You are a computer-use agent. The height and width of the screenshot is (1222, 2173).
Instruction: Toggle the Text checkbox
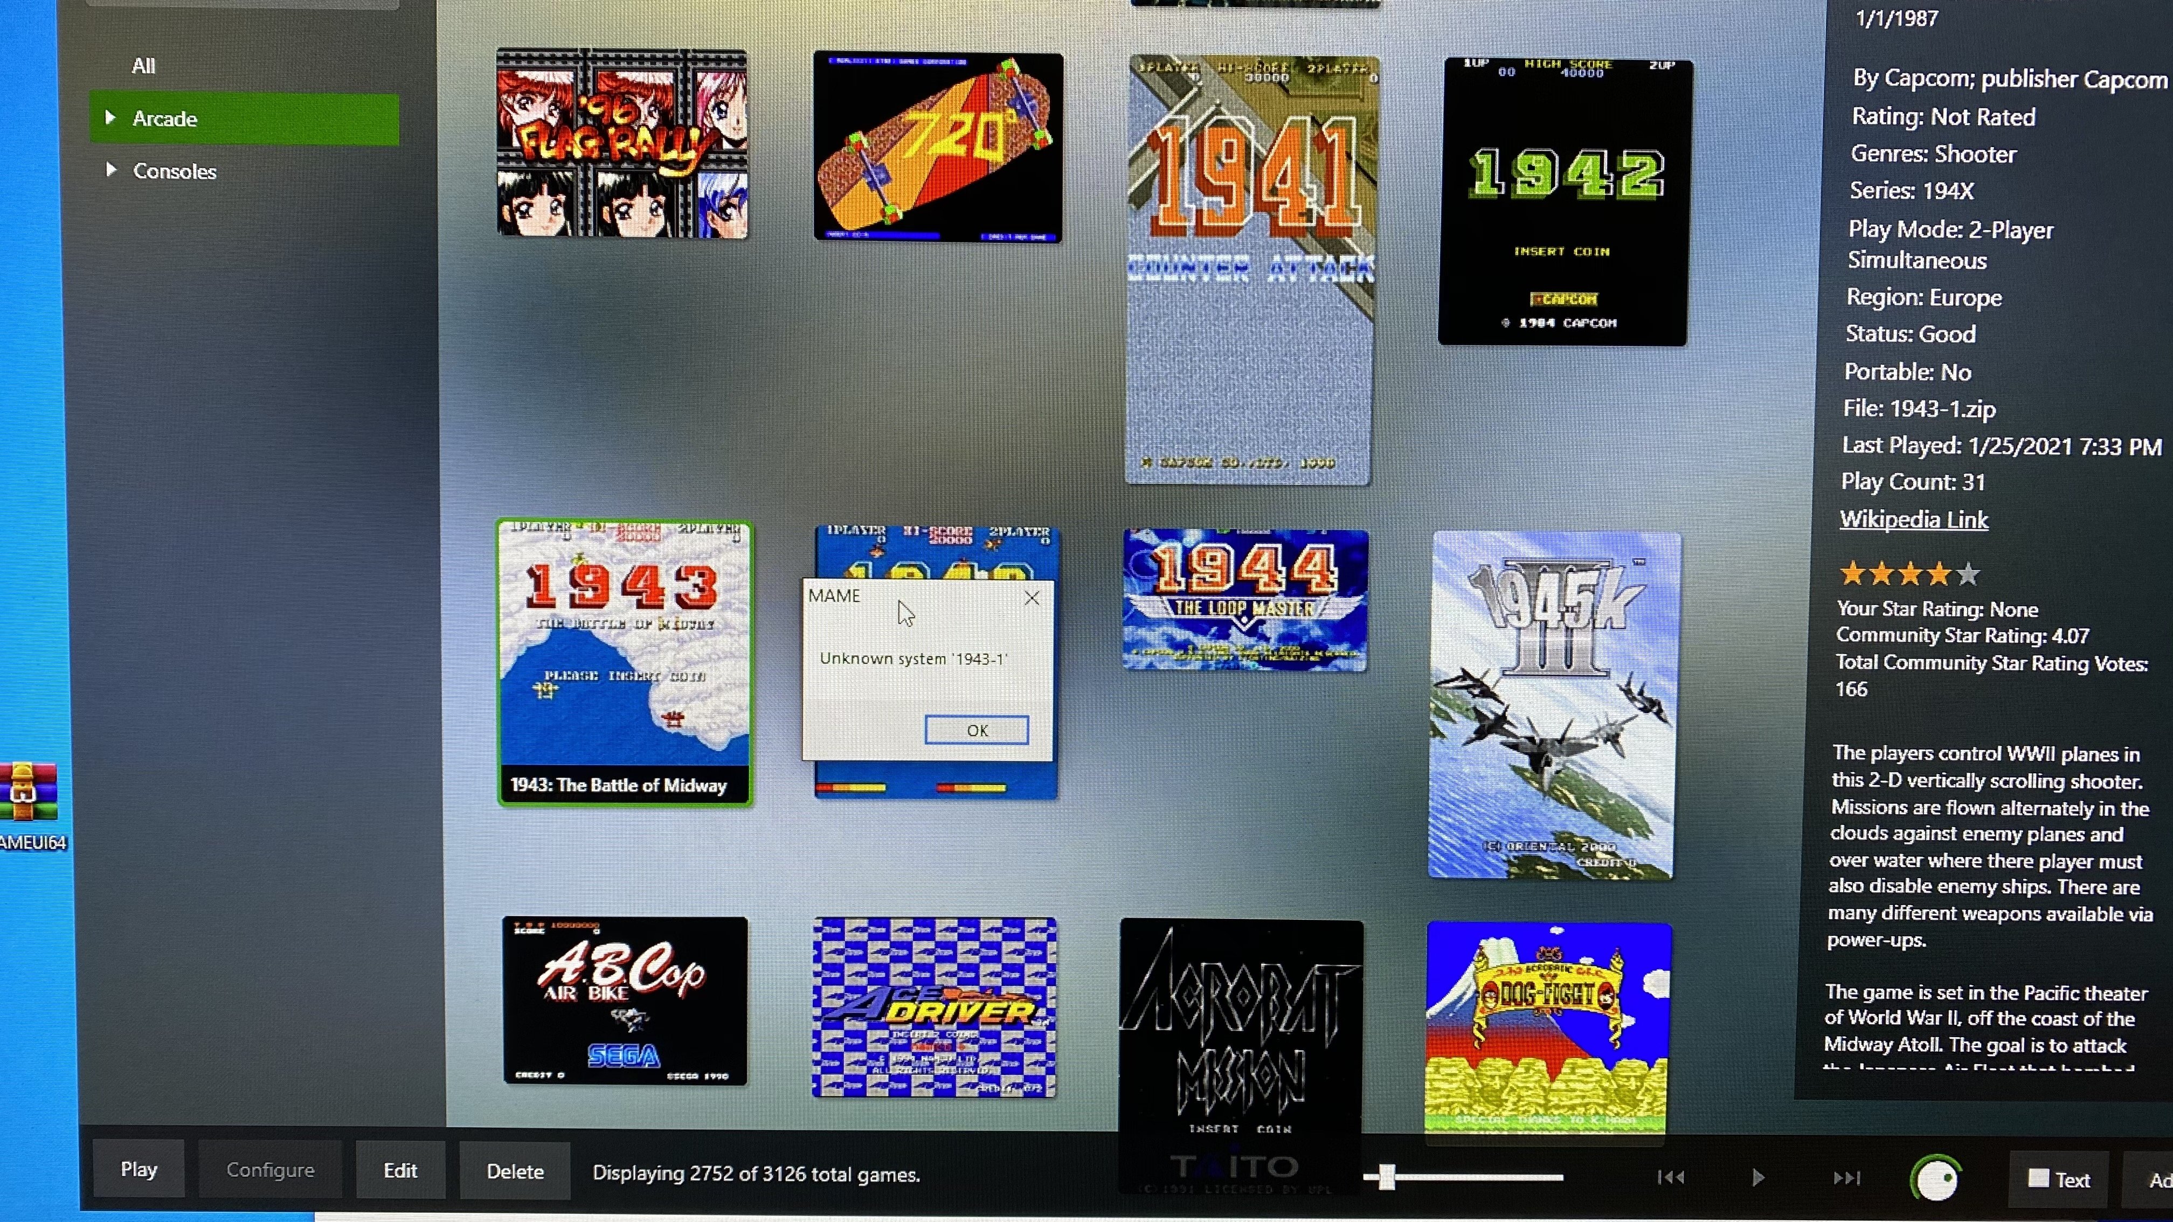click(2039, 1178)
